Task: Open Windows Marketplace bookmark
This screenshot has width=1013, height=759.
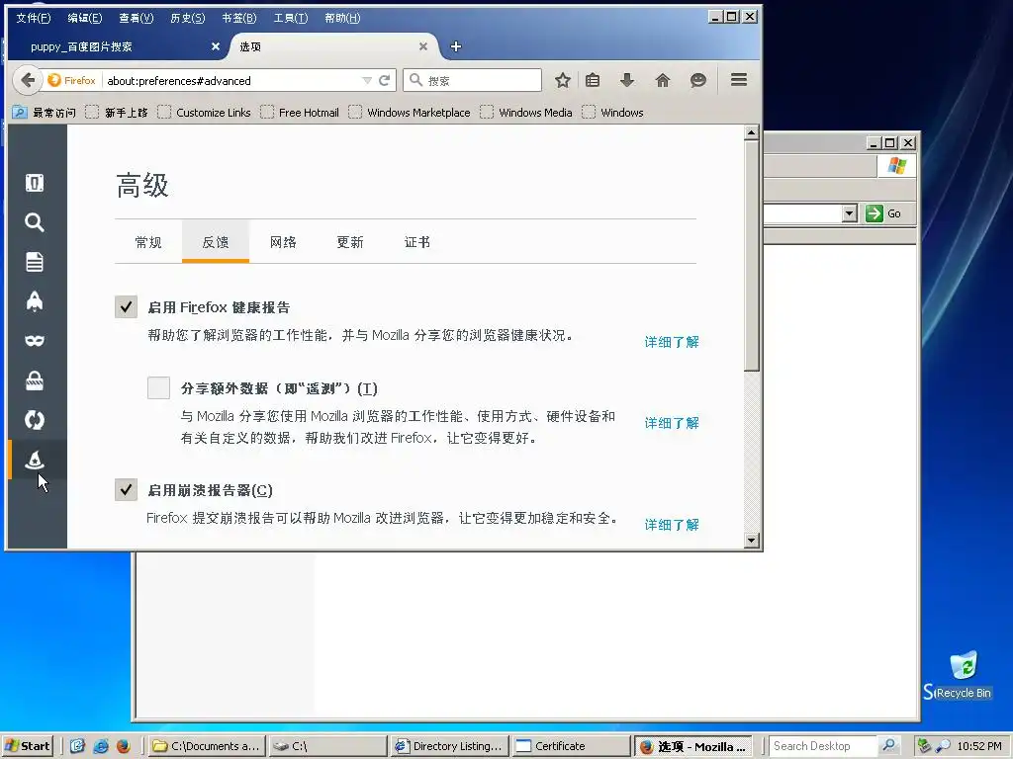Action: point(410,113)
